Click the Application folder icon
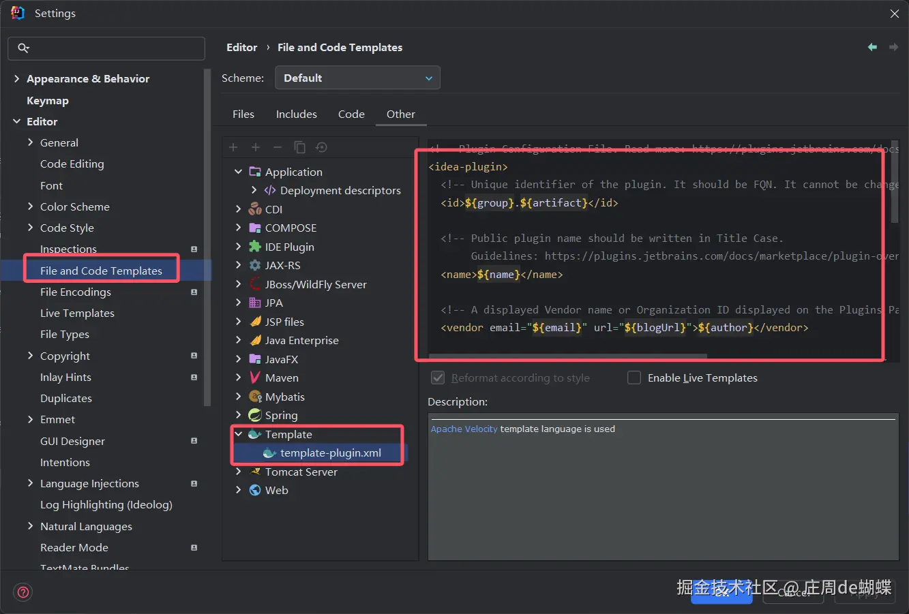Screen dimensions: 909x614 pyautogui.click(x=255, y=172)
